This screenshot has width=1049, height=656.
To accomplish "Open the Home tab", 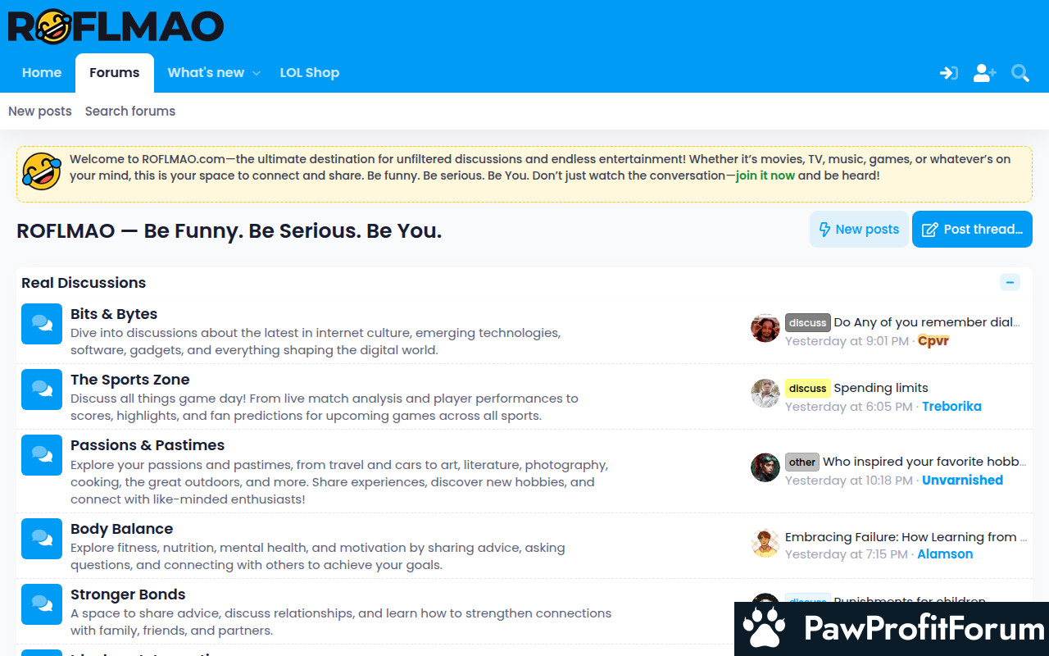I will coord(42,72).
